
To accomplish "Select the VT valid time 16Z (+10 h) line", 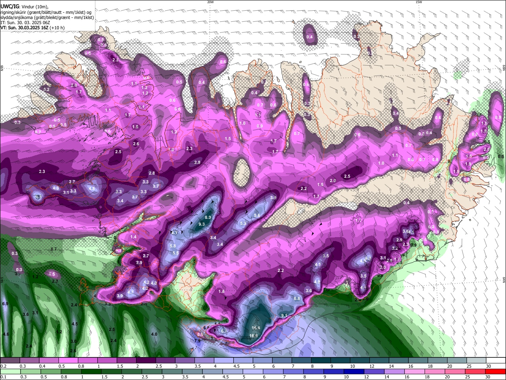I will pos(32,28).
